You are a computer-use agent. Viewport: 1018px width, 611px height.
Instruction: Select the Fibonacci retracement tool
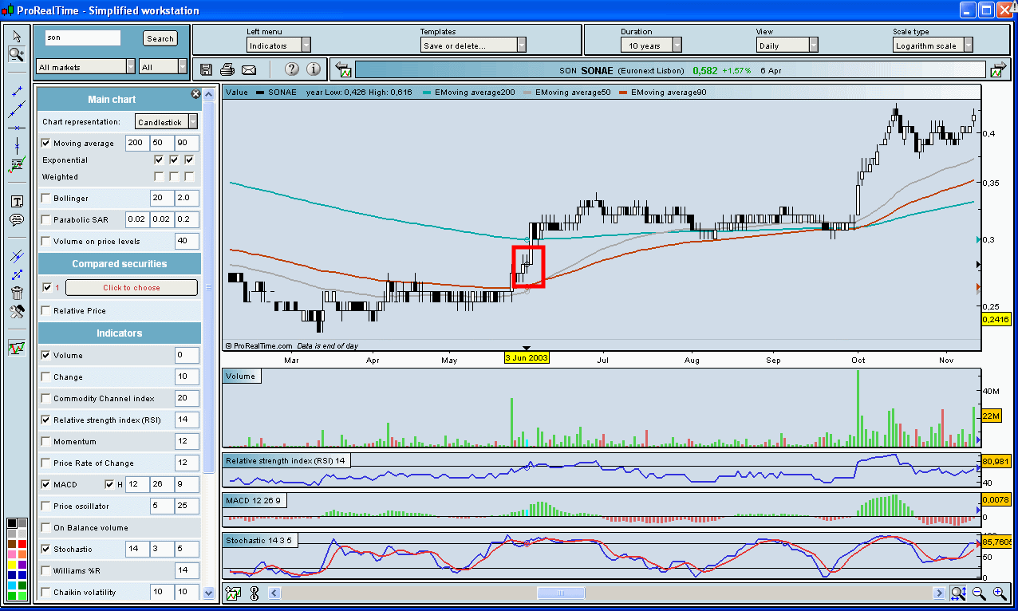coord(16,165)
